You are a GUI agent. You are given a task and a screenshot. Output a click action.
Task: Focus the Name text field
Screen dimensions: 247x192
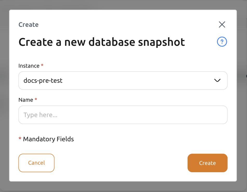tap(123, 115)
